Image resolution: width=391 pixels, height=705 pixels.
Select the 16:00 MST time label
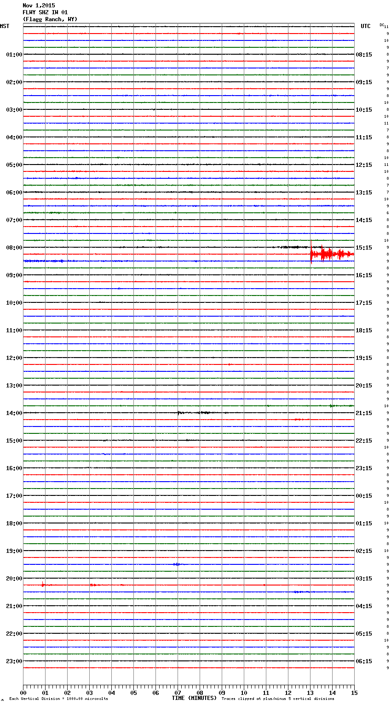tap(14, 468)
